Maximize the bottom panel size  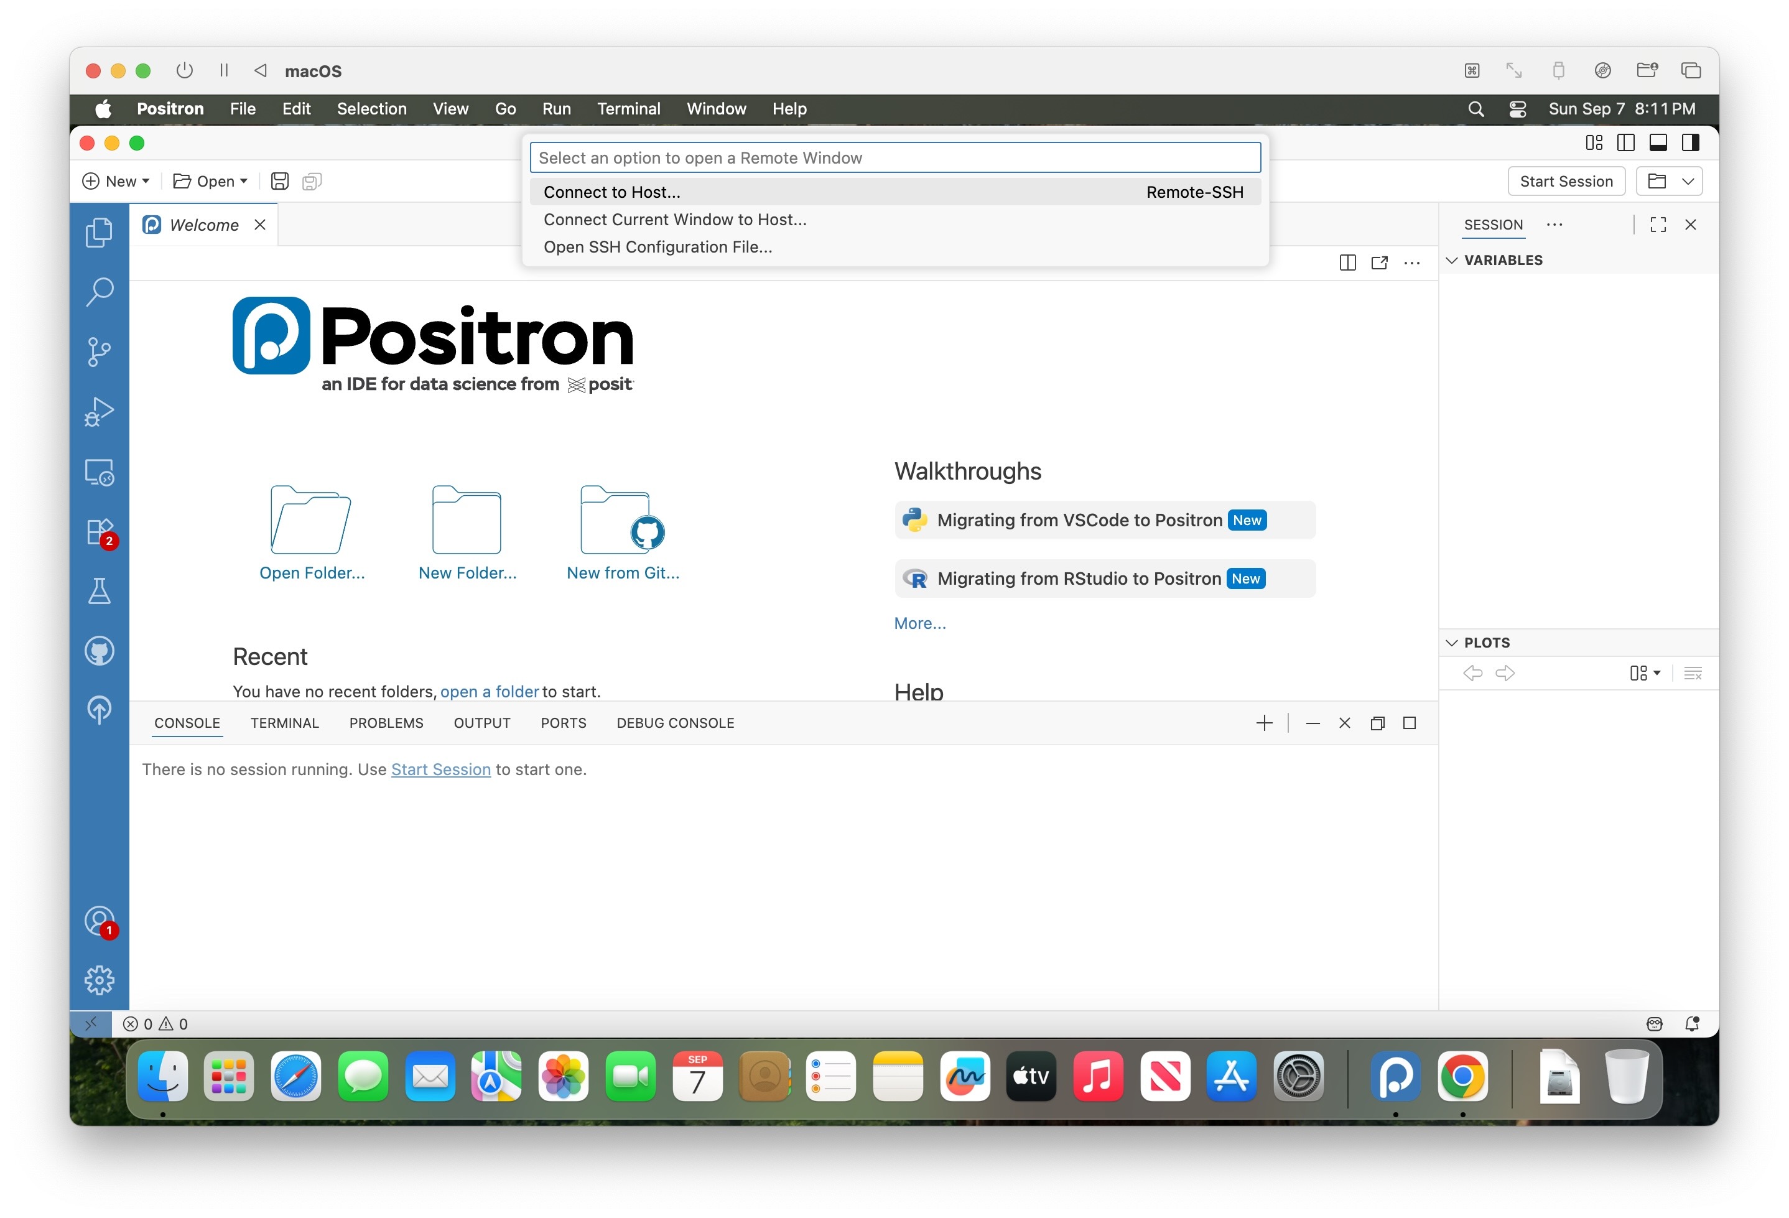click(1410, 723)
